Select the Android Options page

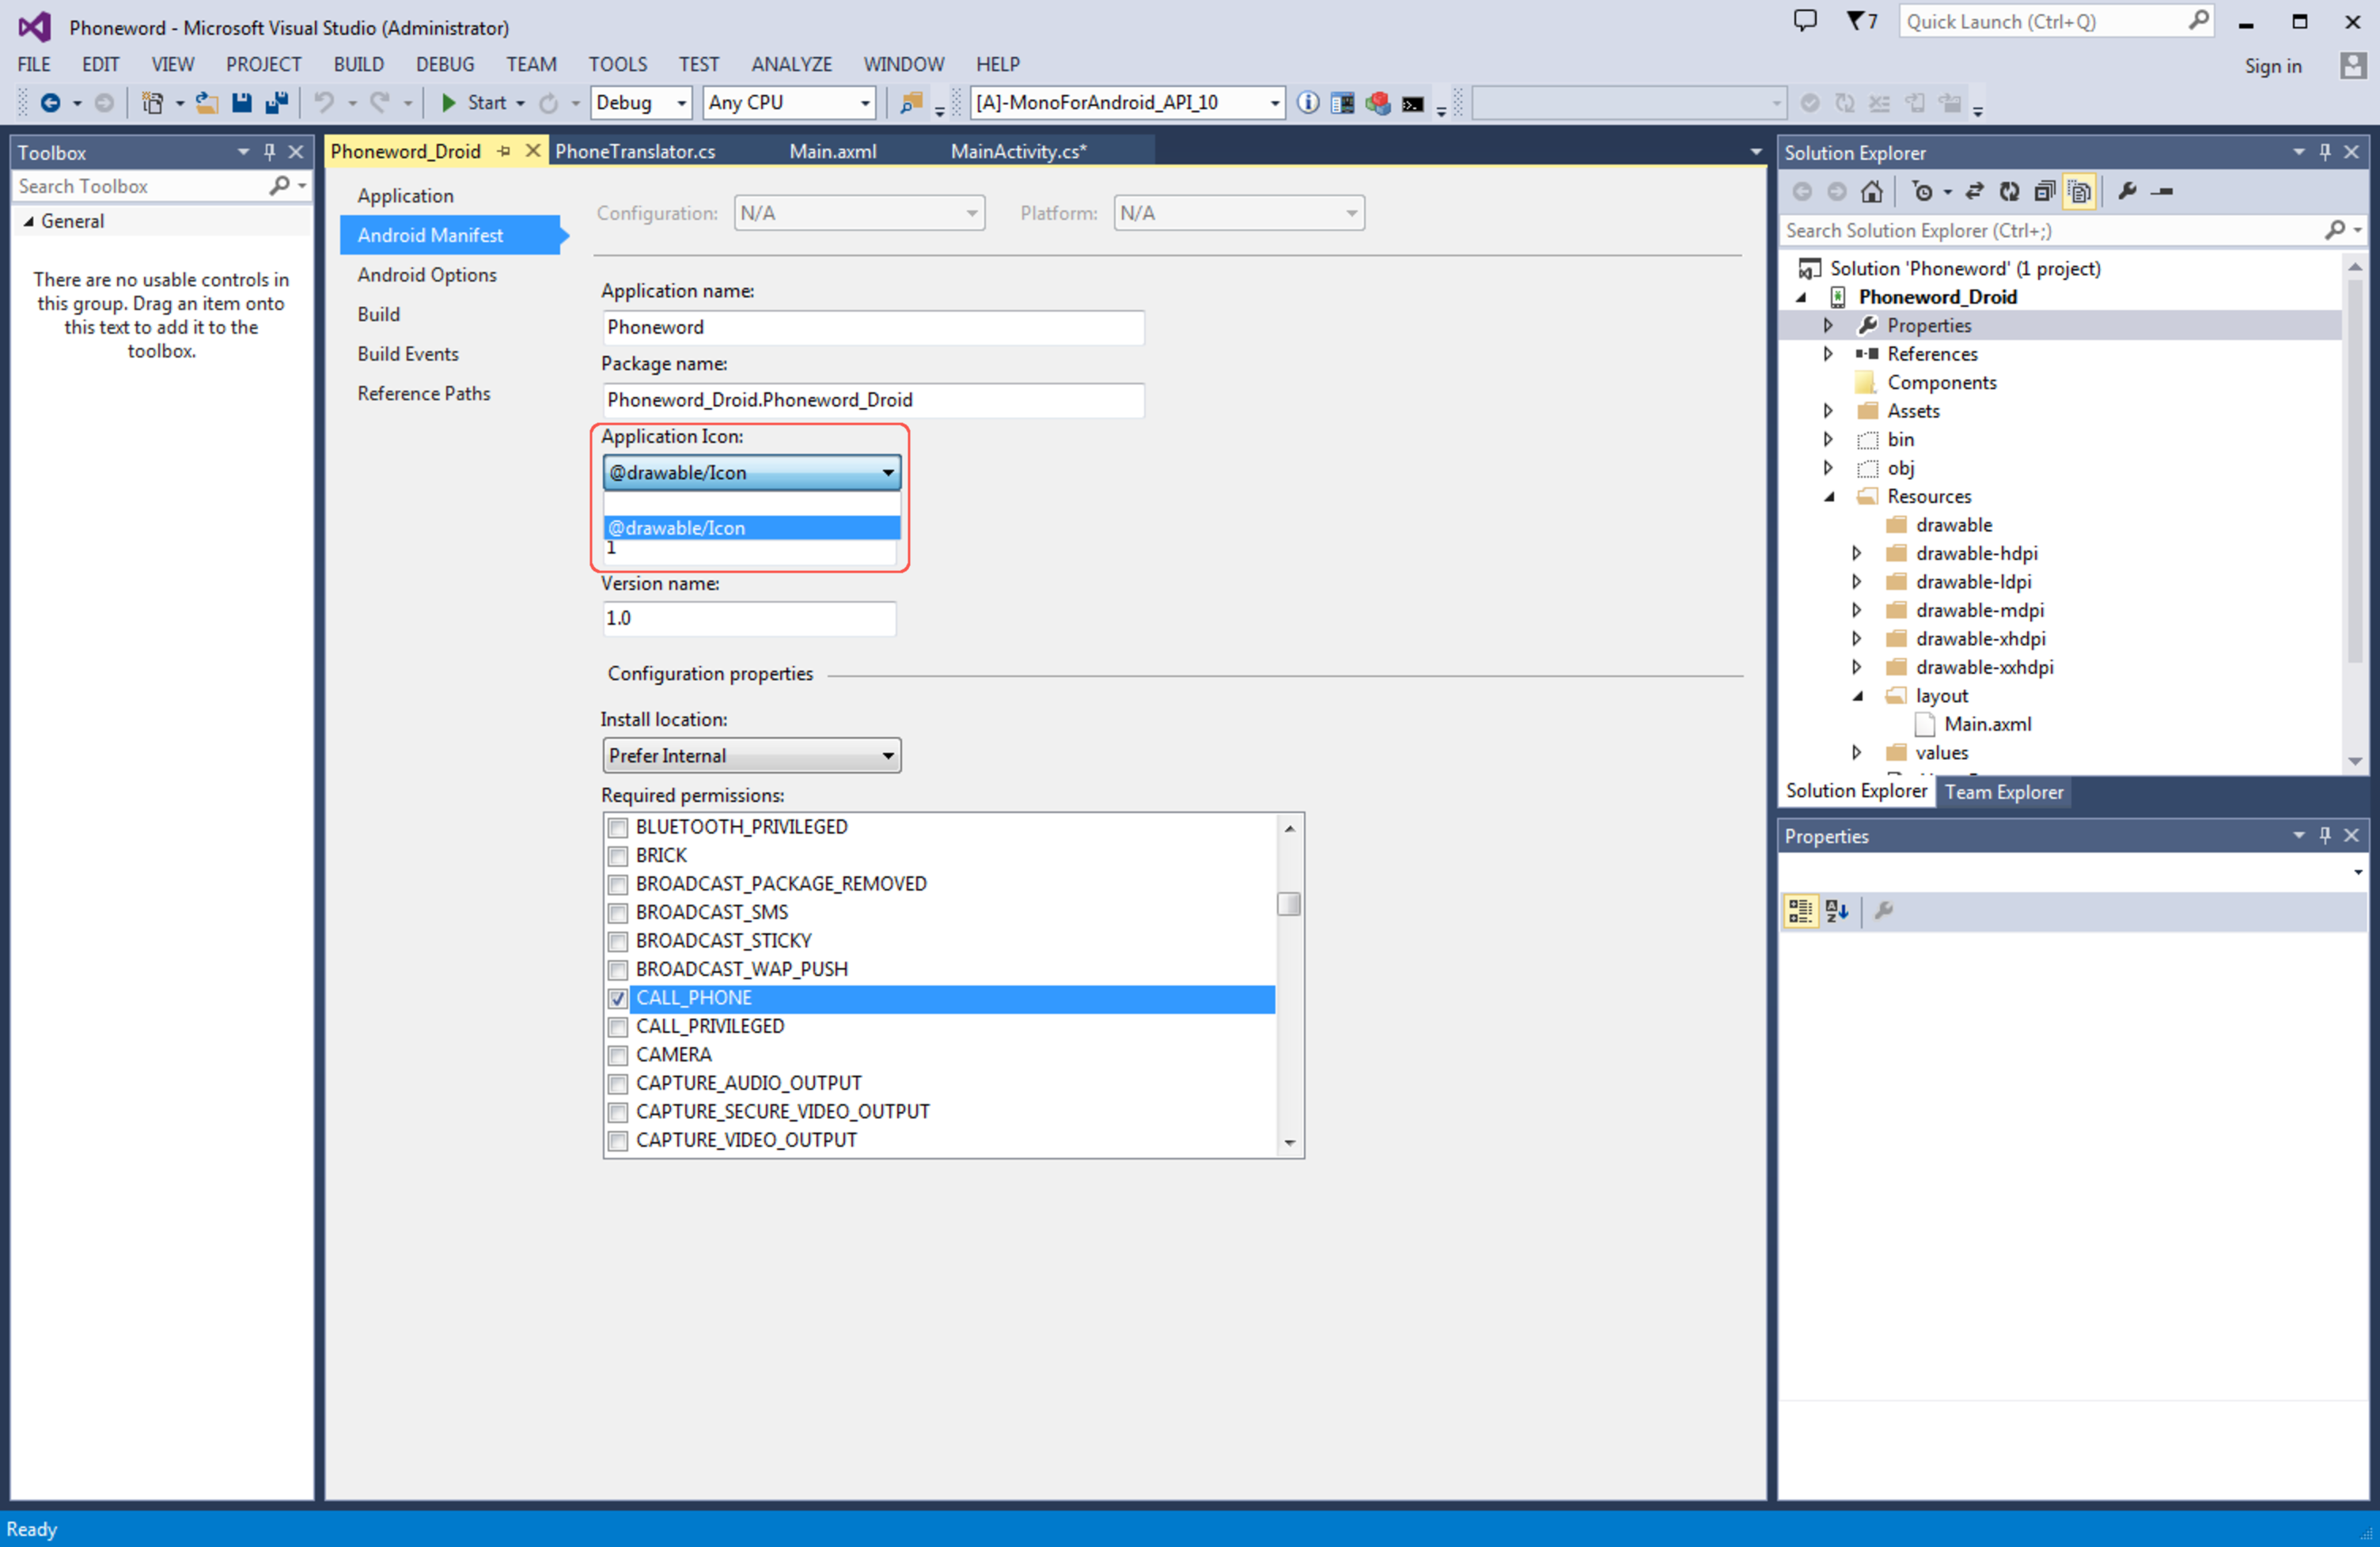[x=427, y=274]
